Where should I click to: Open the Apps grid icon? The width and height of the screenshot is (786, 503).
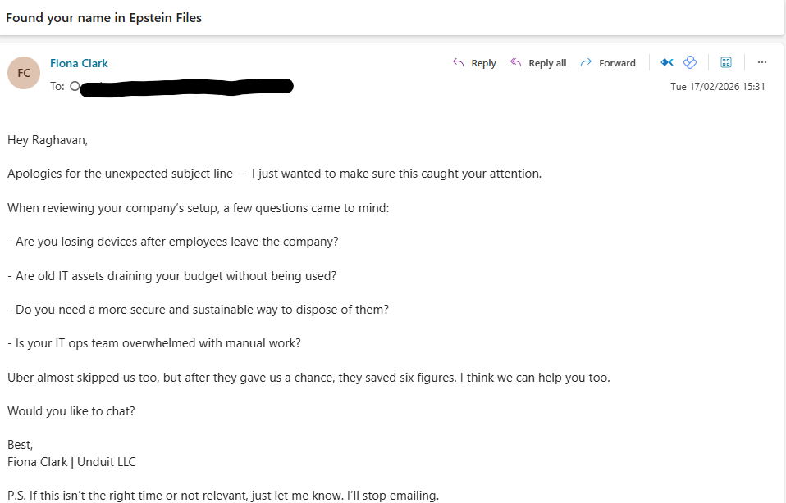point(725,62)
